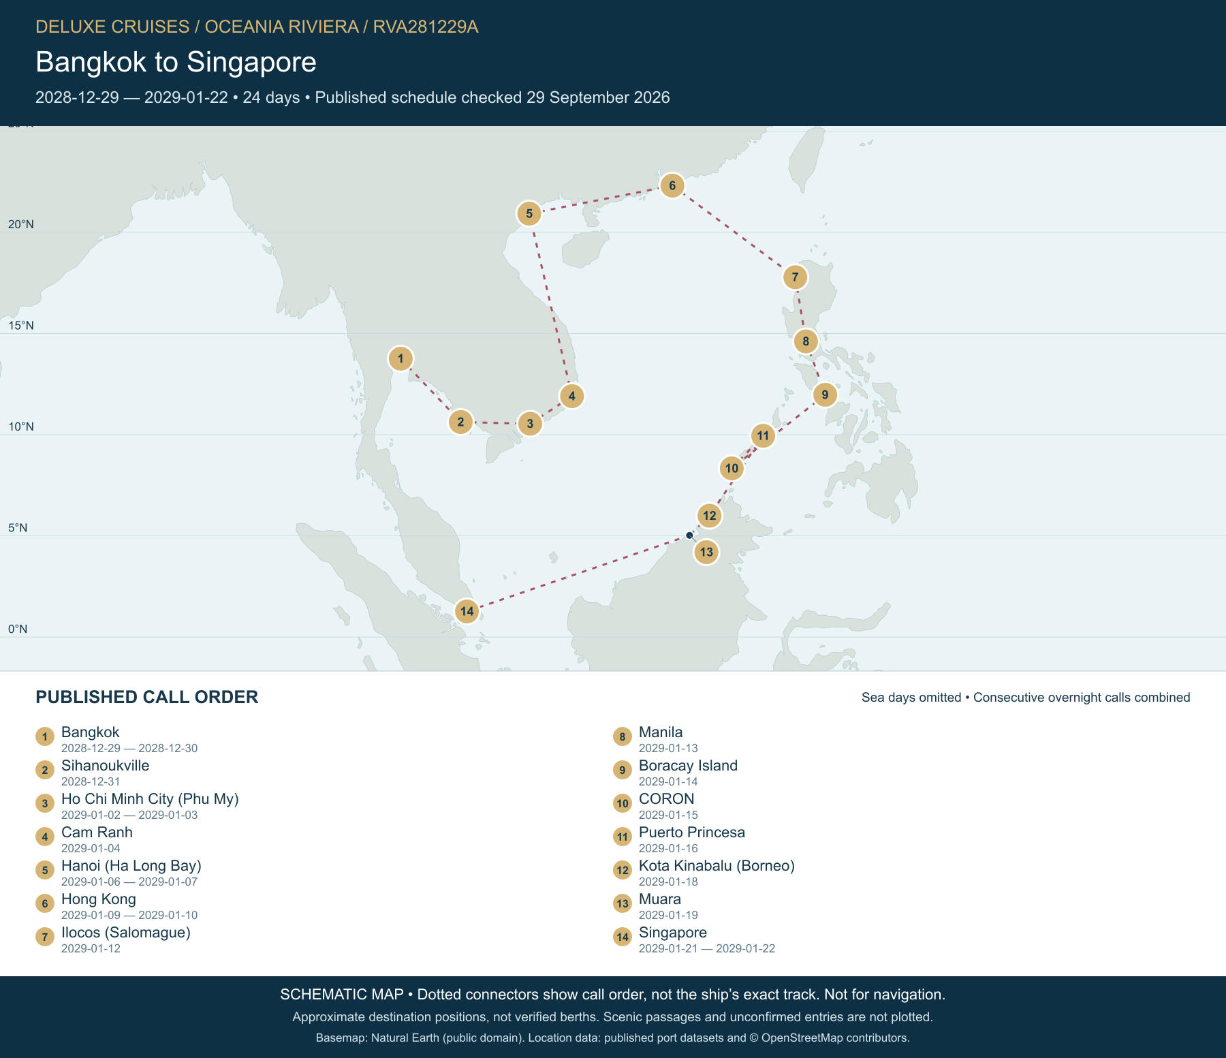
Task: Select the "Sihanoukville" list entry
Action: (x=106, y=766)
